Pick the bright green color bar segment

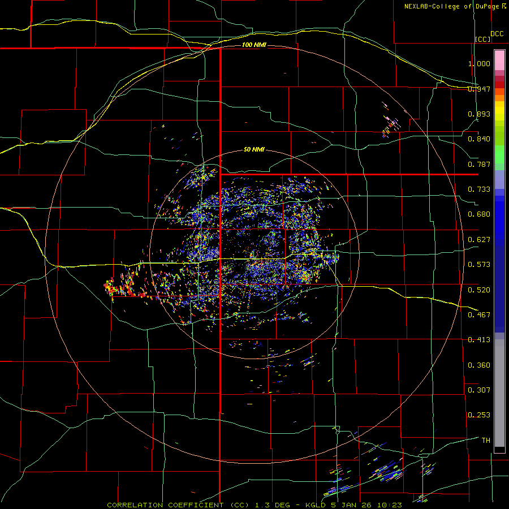(499, 155)
